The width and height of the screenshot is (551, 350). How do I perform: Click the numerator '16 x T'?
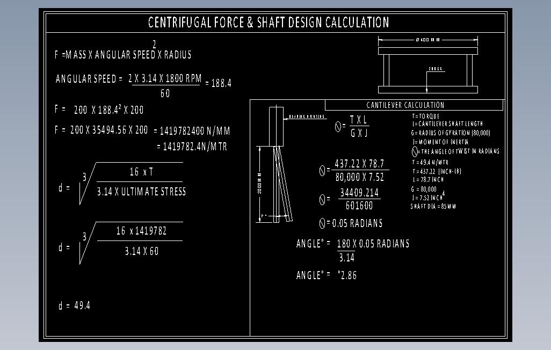141,172
